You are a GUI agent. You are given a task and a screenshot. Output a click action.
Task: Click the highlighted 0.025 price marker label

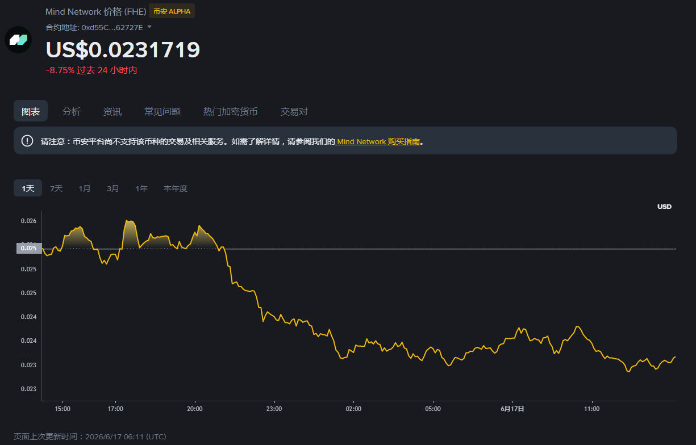(x=29, y=248)
